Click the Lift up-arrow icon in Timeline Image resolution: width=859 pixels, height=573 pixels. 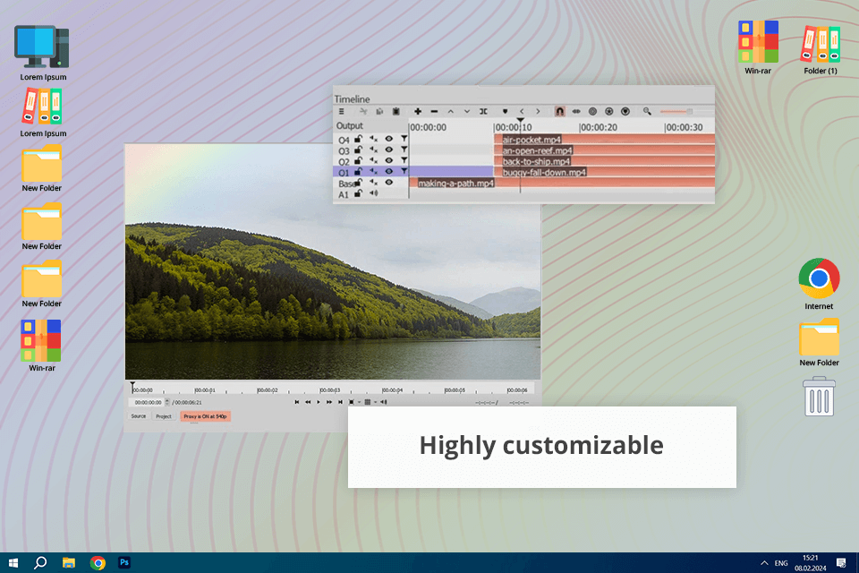(450, 111)
